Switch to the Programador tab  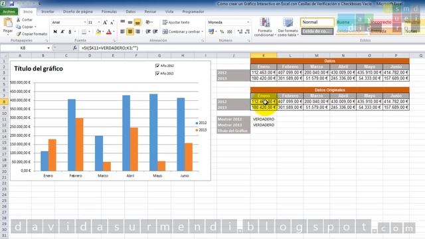tap(193, 12)
